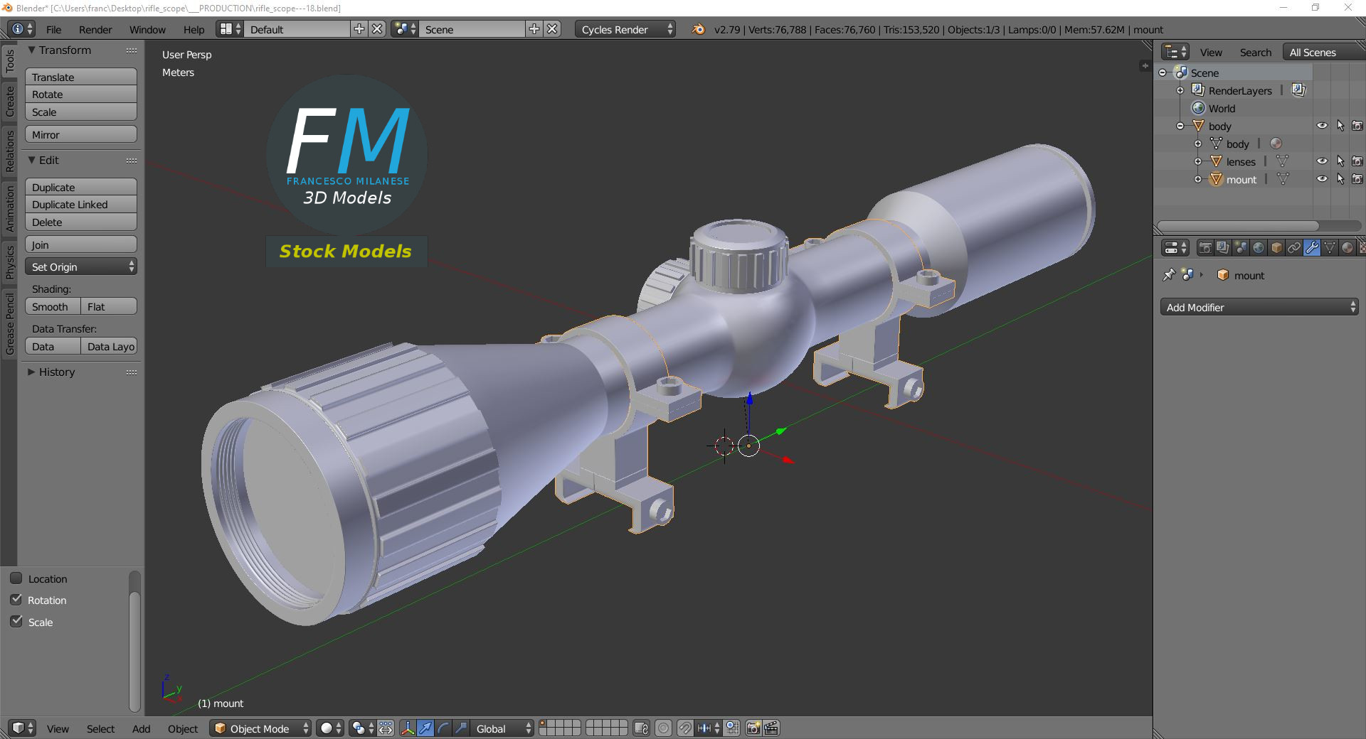The width and height of the screenshot is (1366, 739).
Task: Click the Duplicate Linked button
Action: (x=80, y=205)
